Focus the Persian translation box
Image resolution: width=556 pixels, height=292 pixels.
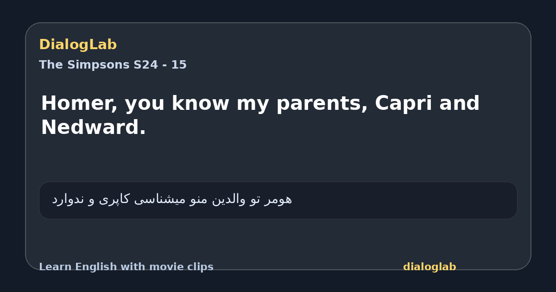278,200
